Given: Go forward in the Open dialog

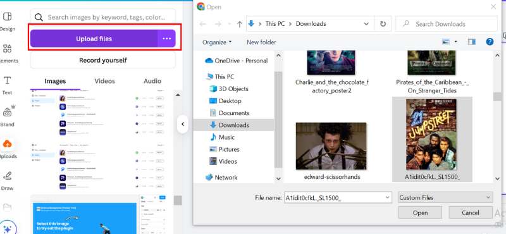Looking at the screenshot, I should click(x=218, y=24).
